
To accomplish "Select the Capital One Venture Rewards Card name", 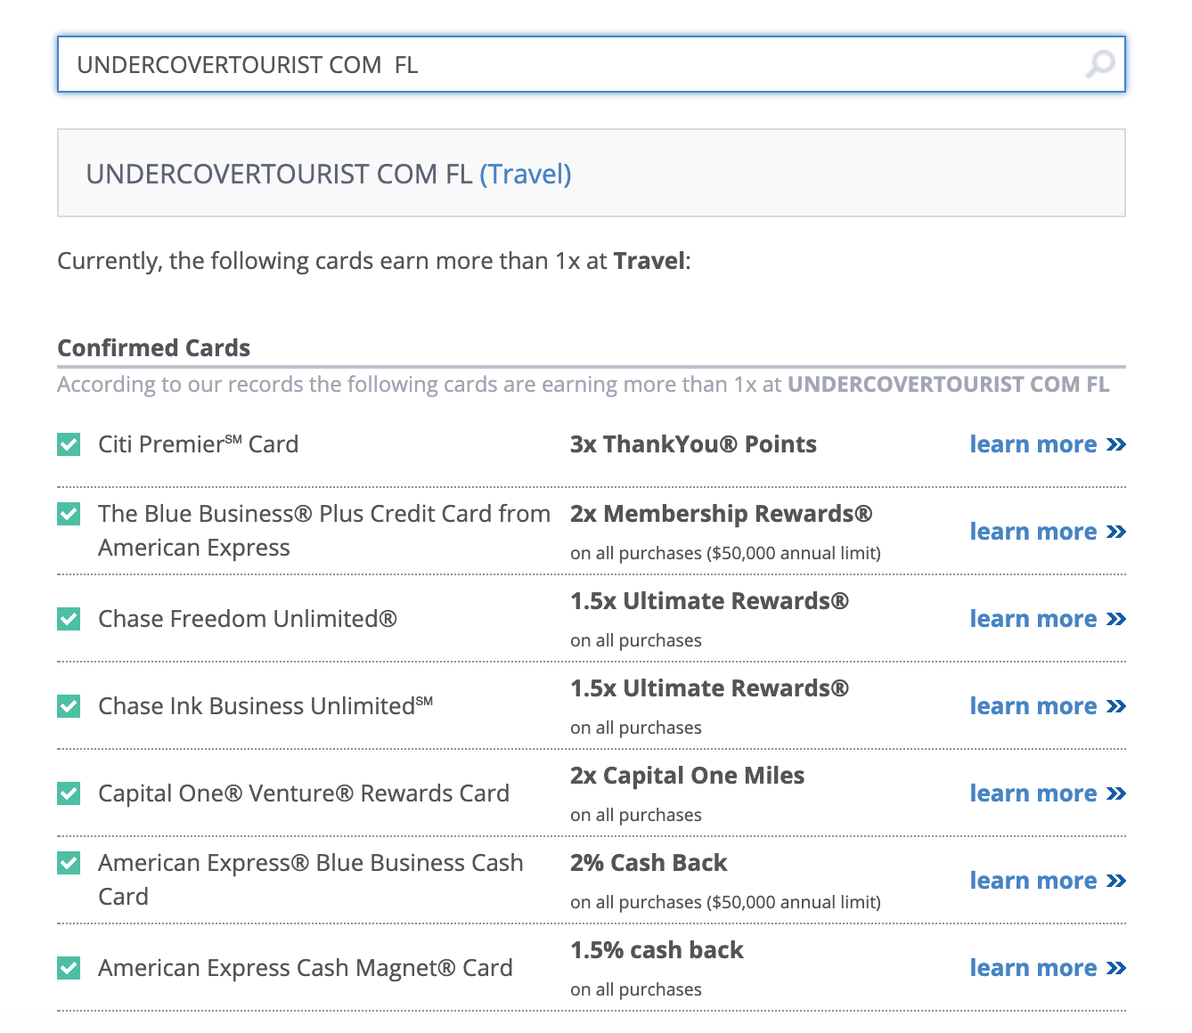I will point(303,793).
